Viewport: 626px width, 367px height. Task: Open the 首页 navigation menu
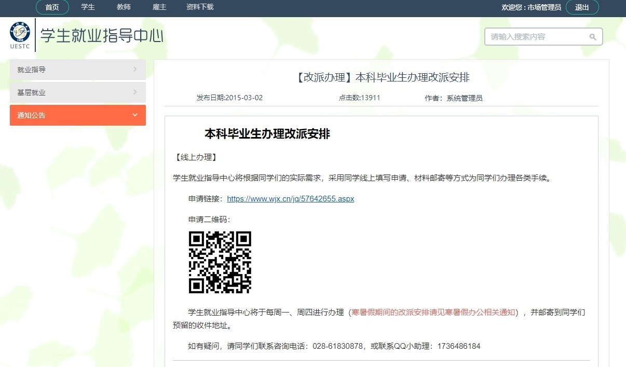[52, 7]
